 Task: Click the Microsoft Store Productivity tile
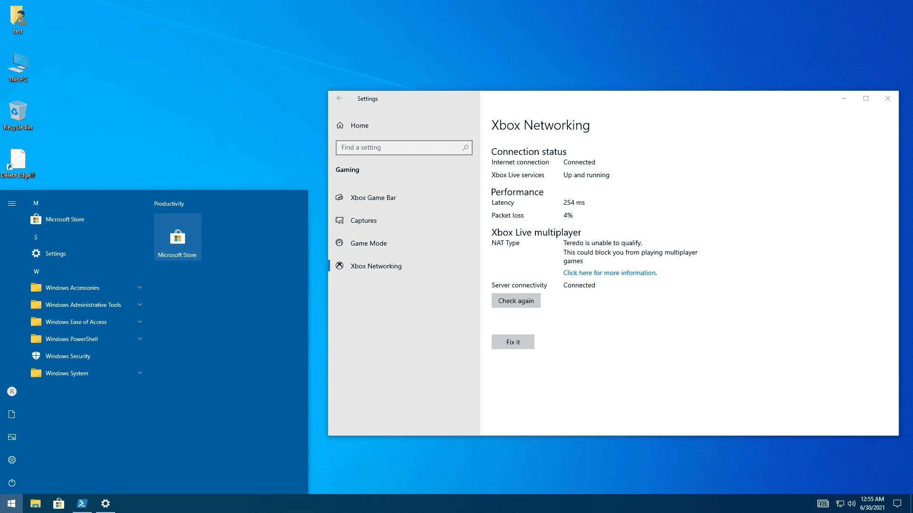178,237
